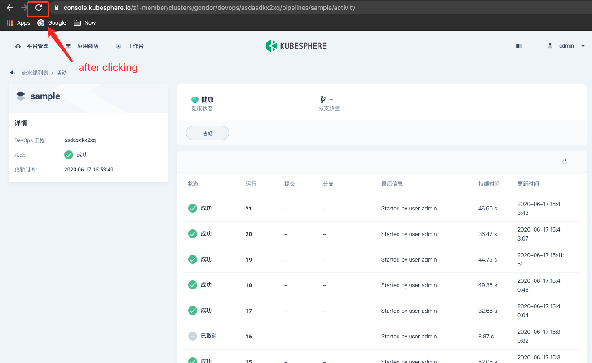Image resolution: width=592 pixels, height=363 pixels.
Task: Open the Apps bookmark shortcut
Action: pos(18,23)
